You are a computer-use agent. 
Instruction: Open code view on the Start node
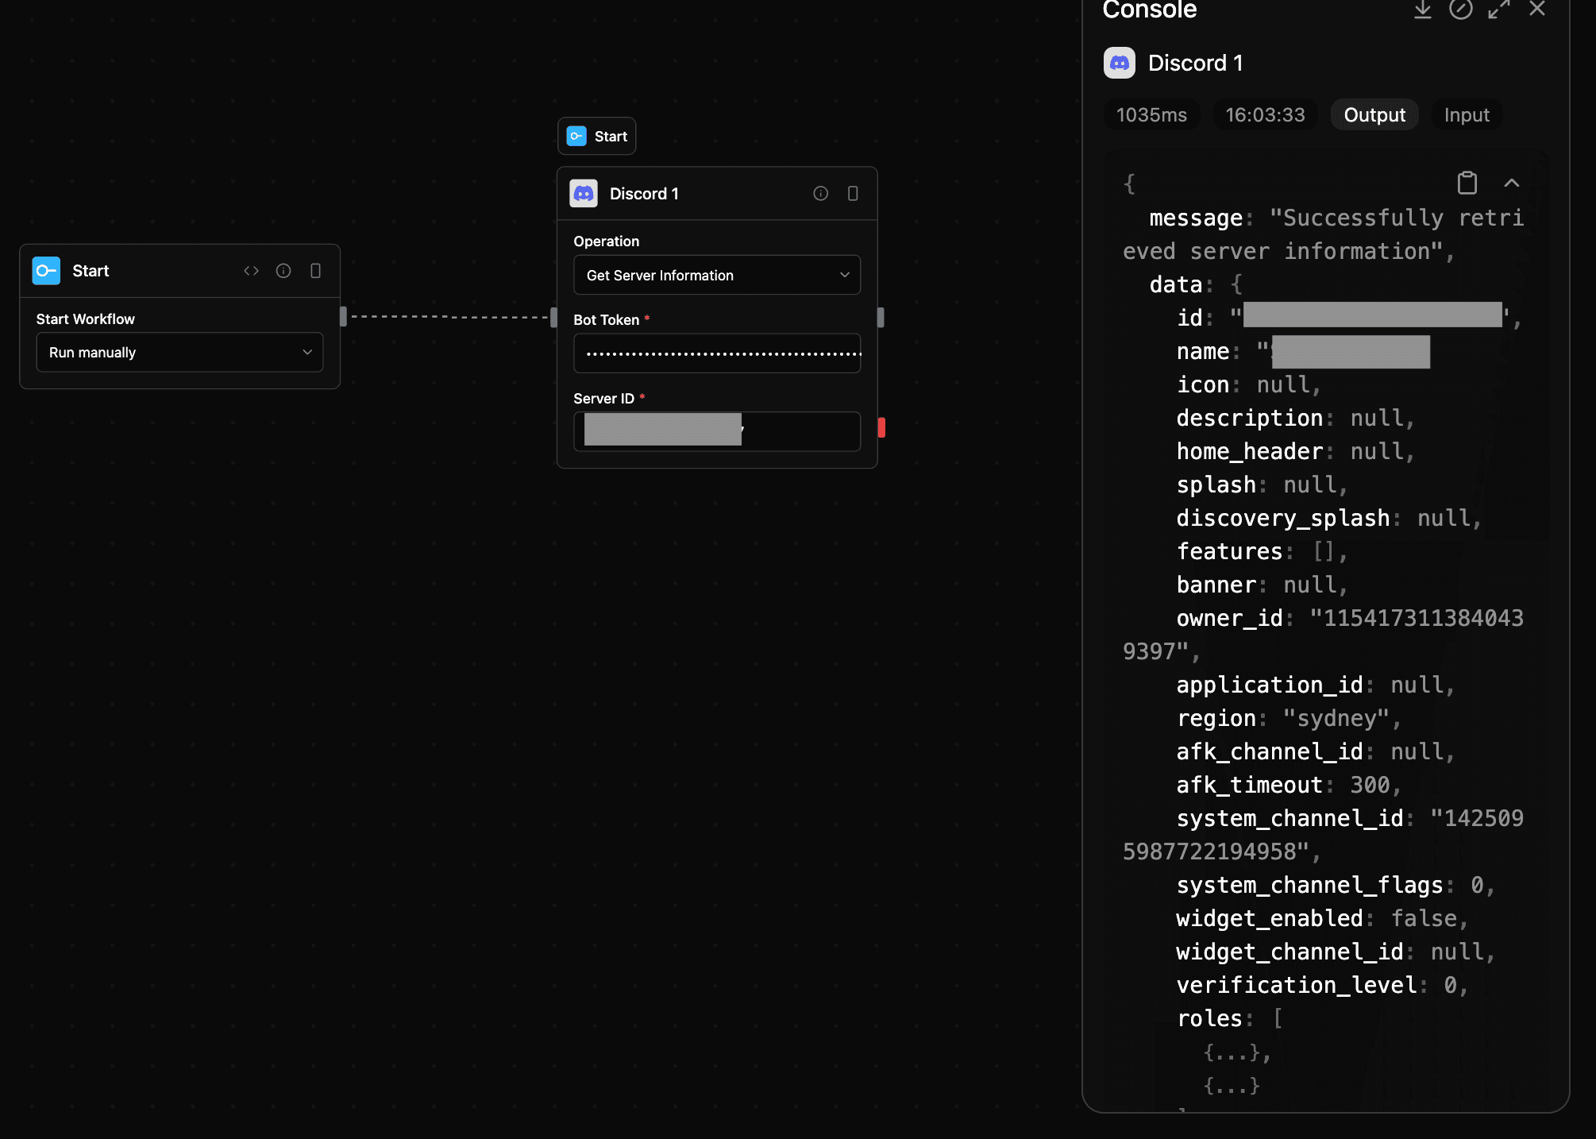pos(251,270)
